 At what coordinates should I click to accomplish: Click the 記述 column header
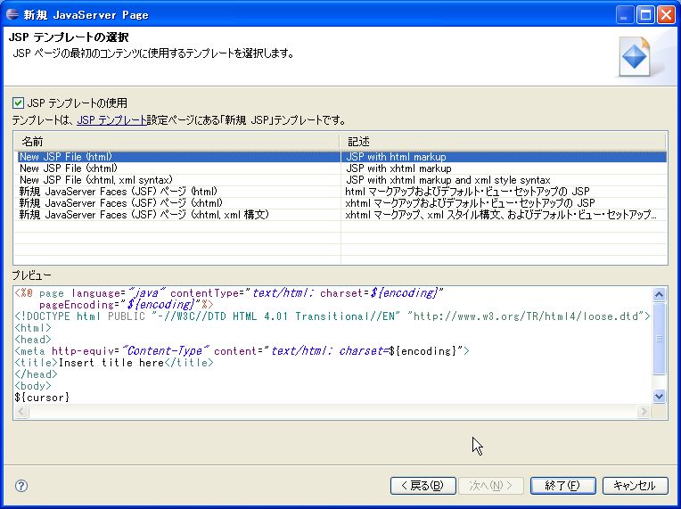503,142
